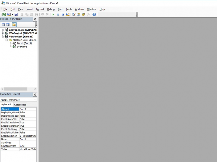The height and width of the screenshot is (162, 217).
Task: Click the Paste toolbar icon
Action: pos(31,14)
